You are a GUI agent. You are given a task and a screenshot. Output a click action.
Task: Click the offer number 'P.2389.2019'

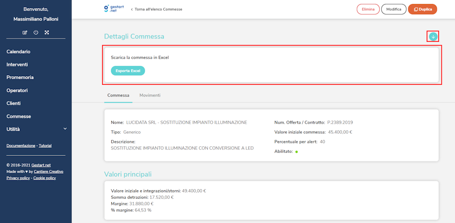pyautogui.click(x=340, y=123)
